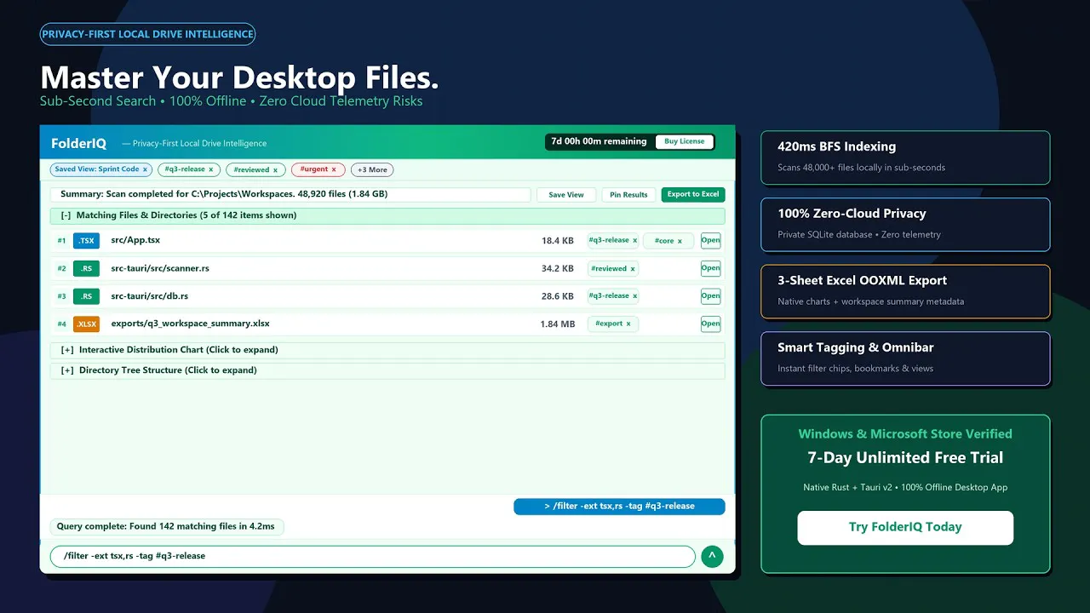Collapse the Matching Files & Directories section
The height and width of the screenshot is (613, 1090).
click(387, 216)
